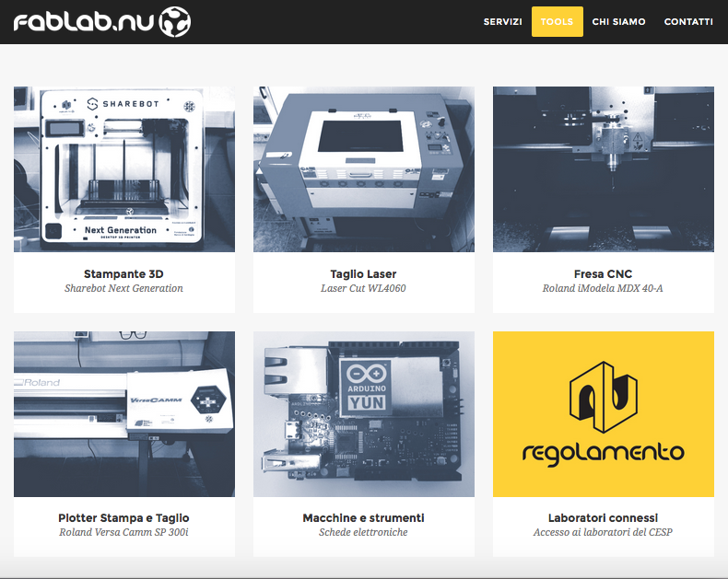Click the Roland VersaCamm plotter photo

[x=124, y=414]
